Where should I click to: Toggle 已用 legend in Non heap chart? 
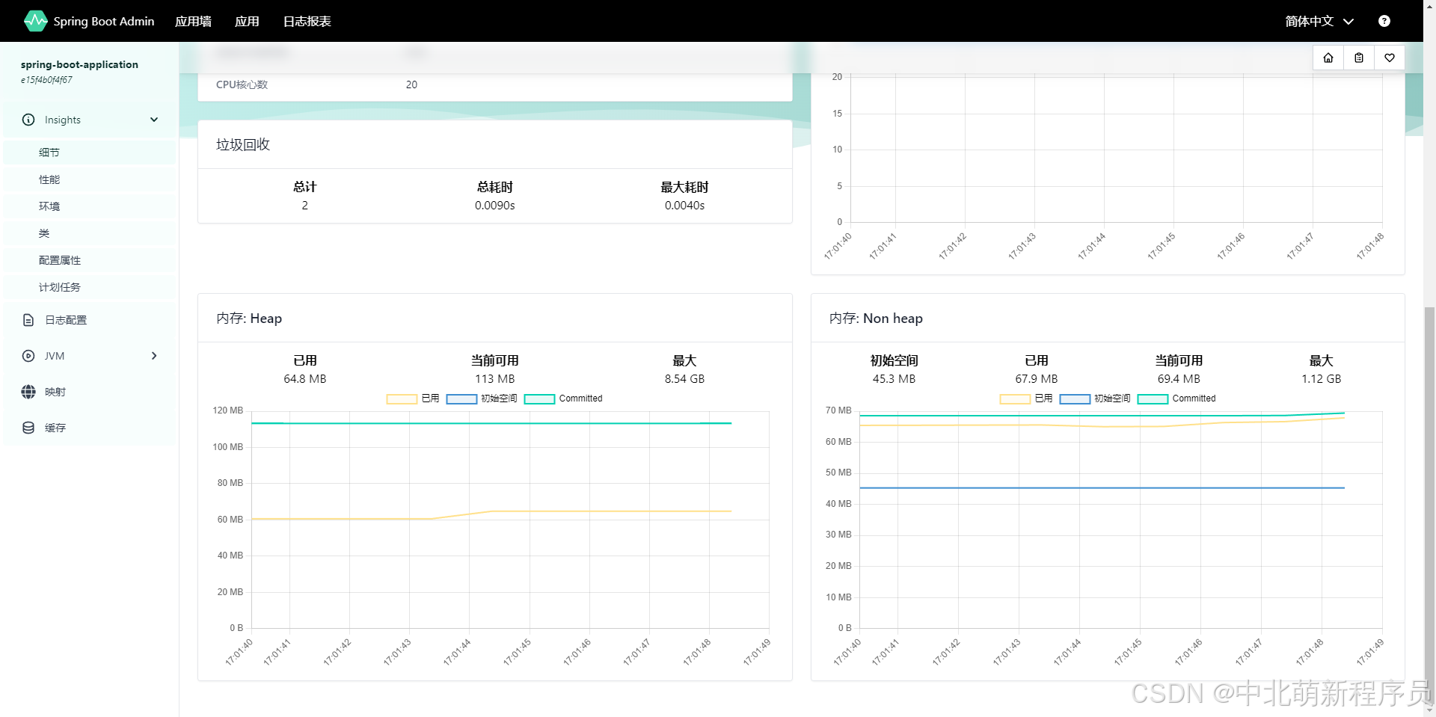click(x=1026, y=398)
